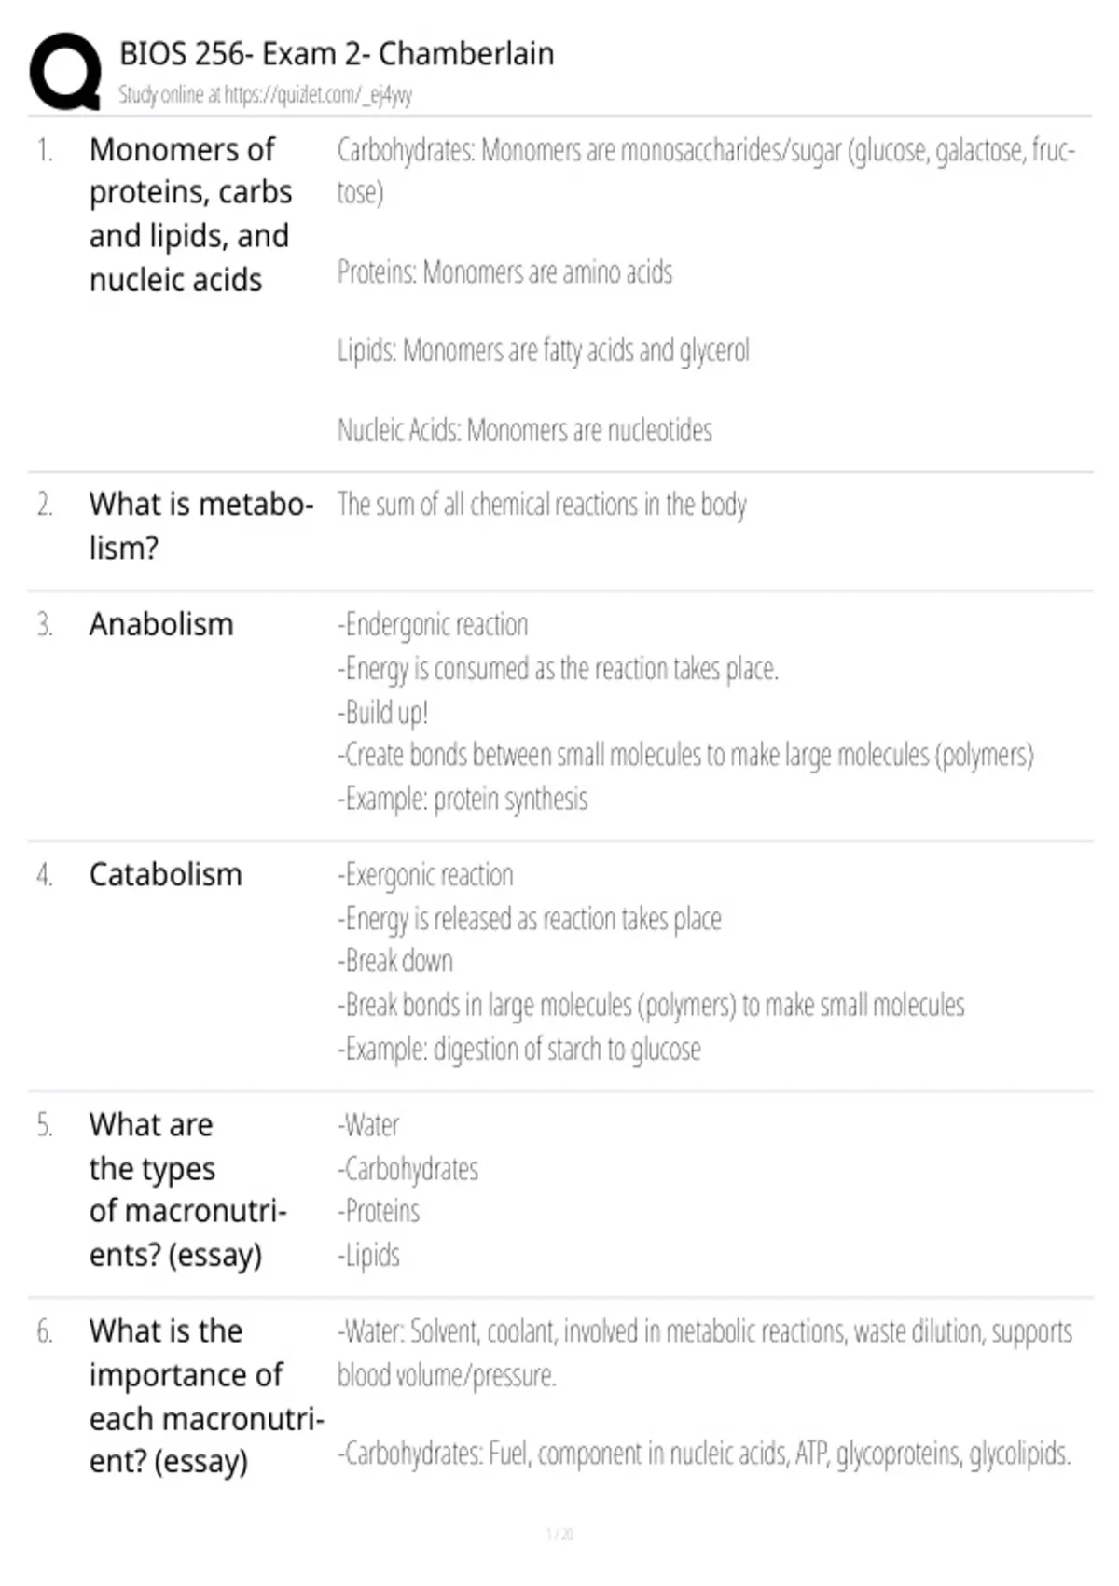Click the '-Water' answer line in item 5
This screenshot has width=1119, height=1586.
[368, 1125]
